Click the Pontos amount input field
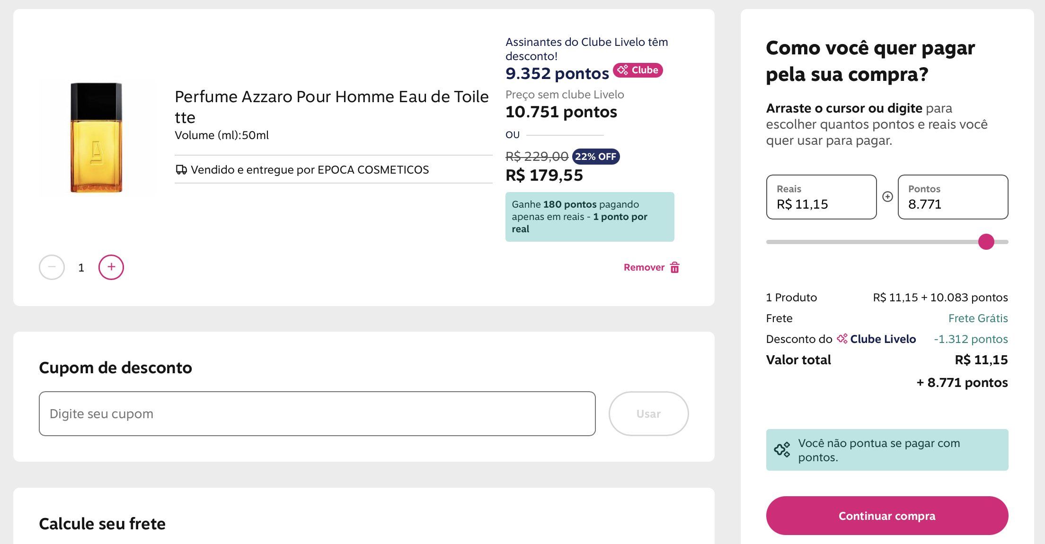This screenshot has width=1045, height=544. point(953,197)
